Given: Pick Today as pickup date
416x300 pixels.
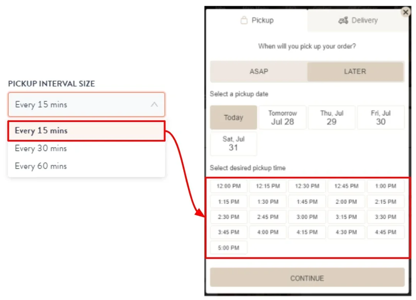Looking at the screenshot, I should click(234, 118).
